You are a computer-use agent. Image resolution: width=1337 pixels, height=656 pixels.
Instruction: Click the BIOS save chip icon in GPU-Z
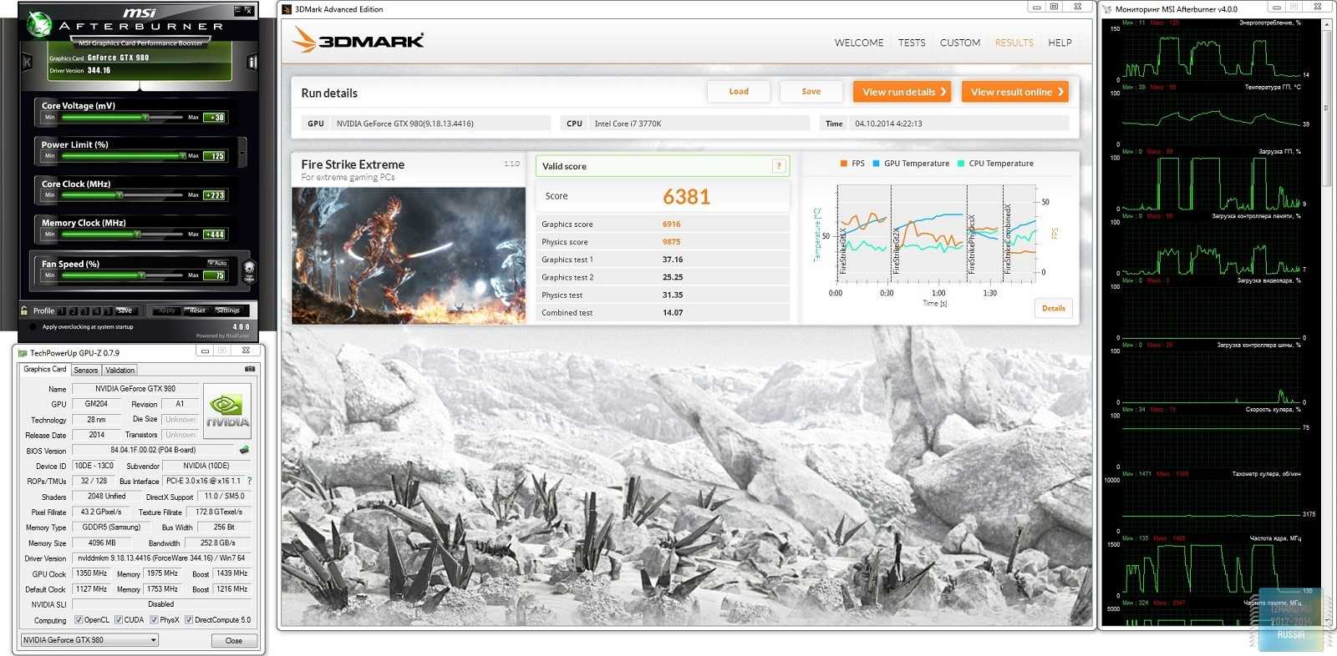(x=244, y=450)
